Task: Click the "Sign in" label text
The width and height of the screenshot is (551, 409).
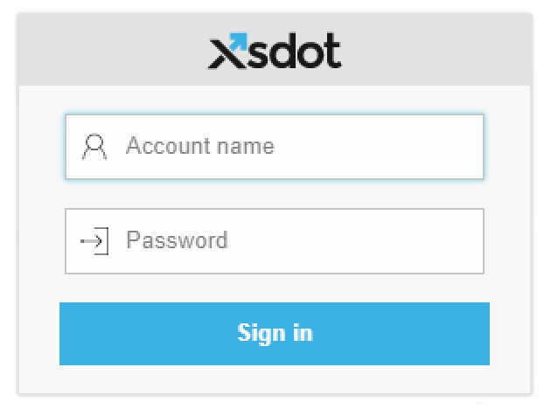Action: [275, 333]
